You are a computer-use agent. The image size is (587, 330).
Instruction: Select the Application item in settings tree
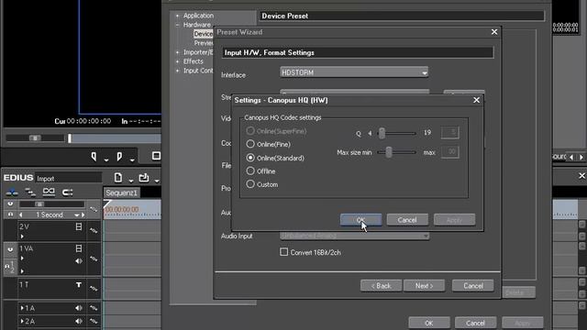[x=198, y=16]
